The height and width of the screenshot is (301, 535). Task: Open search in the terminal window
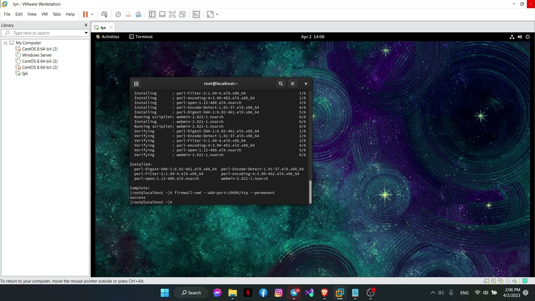(281, 84)
